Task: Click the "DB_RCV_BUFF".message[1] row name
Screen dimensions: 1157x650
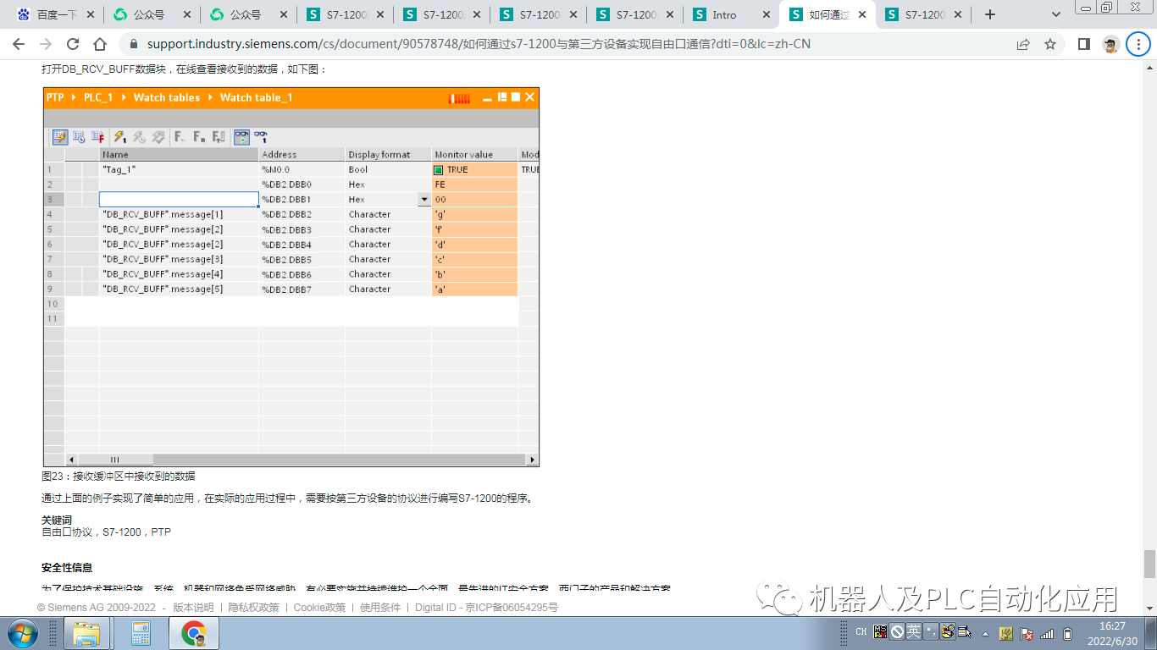Action: coord(163,215)
